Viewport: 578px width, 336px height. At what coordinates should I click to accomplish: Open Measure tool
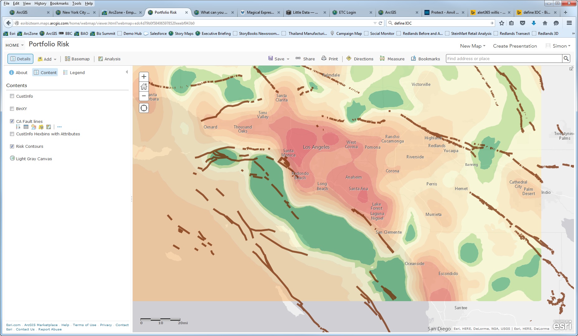392,59
